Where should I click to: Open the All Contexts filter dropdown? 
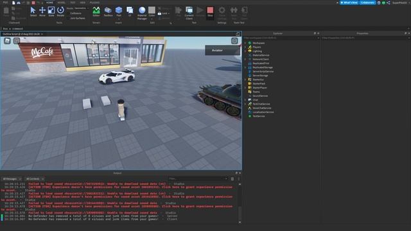click(35, 179)
